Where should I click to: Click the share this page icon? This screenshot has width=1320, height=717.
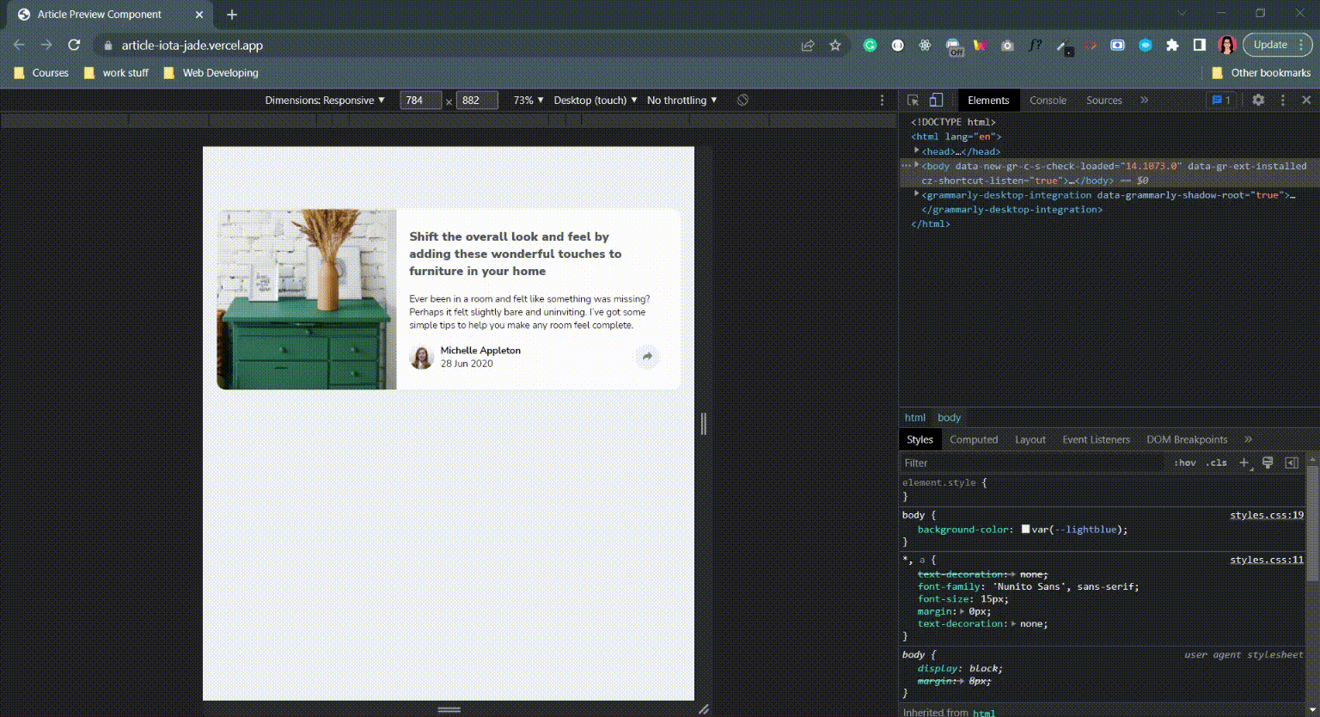(x=808, y=46)
